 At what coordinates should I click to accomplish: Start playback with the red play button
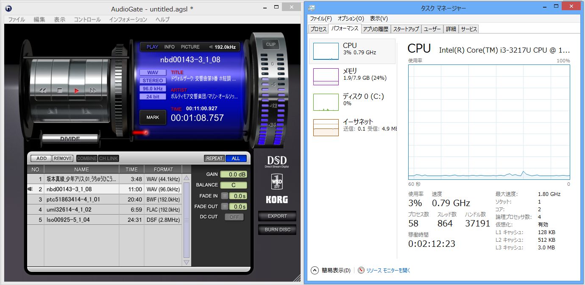click(x=77, y=90)
